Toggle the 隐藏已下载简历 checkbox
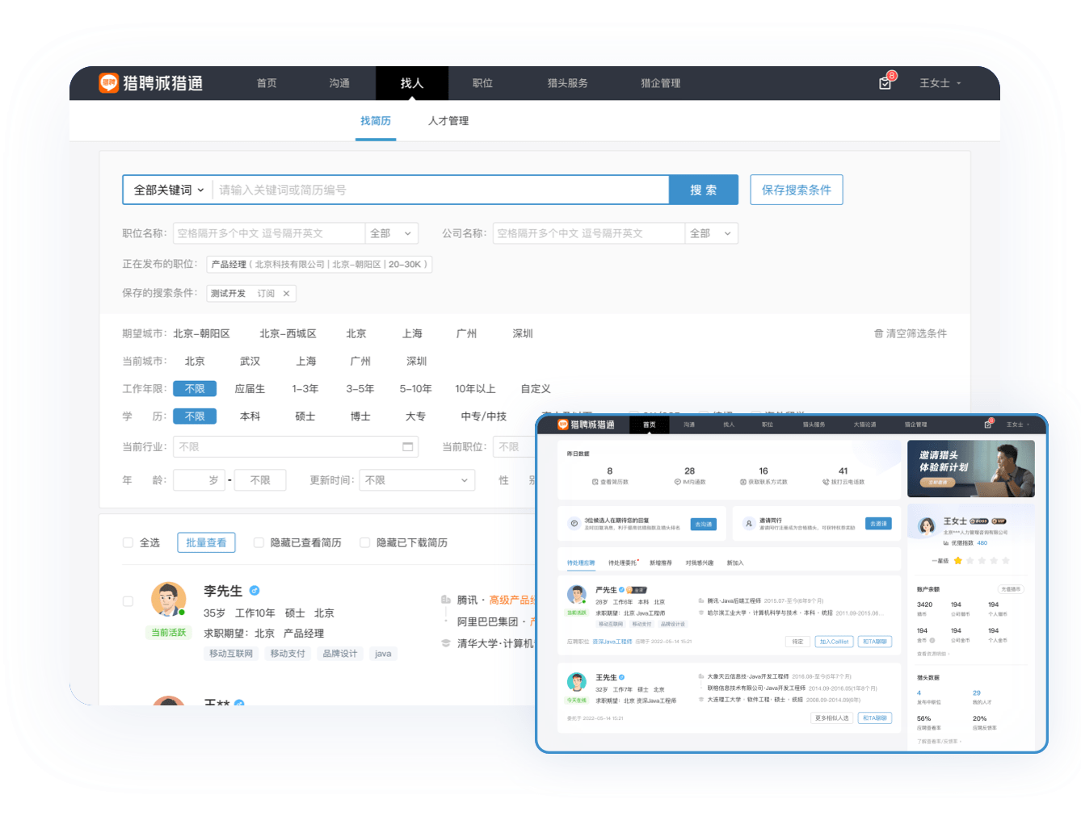Screen dimensions: 1081x820 coord(365,543)
